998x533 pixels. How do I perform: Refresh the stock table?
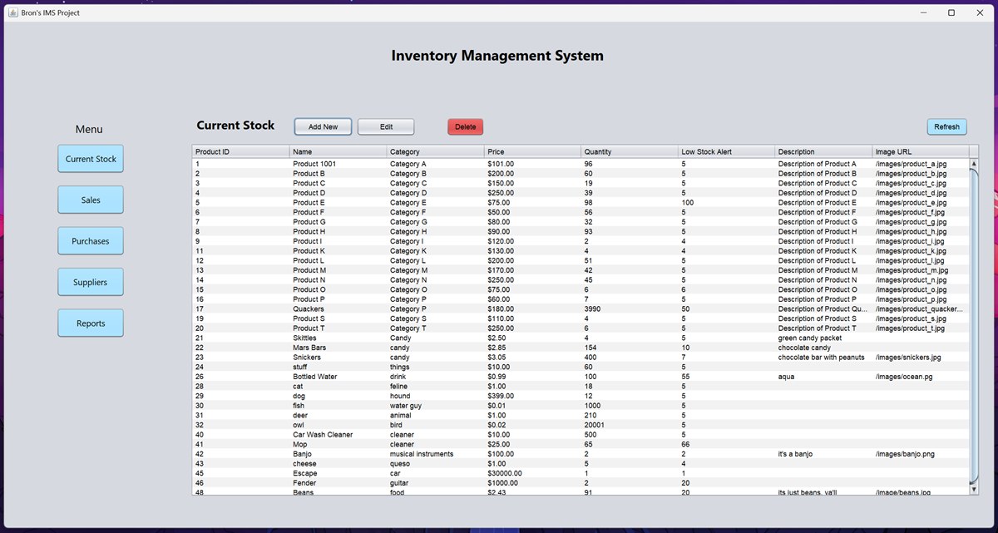[946, 126]
